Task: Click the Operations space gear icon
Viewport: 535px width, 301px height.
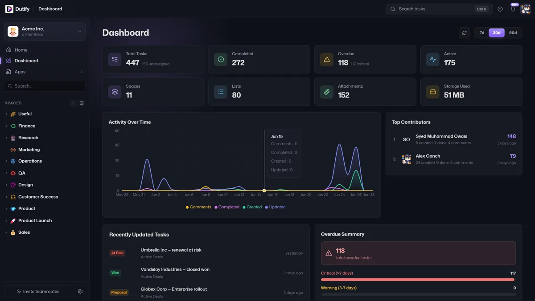Action: (x=13, y=161)
